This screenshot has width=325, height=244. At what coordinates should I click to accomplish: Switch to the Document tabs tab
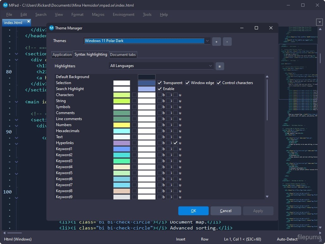(123, 55)
